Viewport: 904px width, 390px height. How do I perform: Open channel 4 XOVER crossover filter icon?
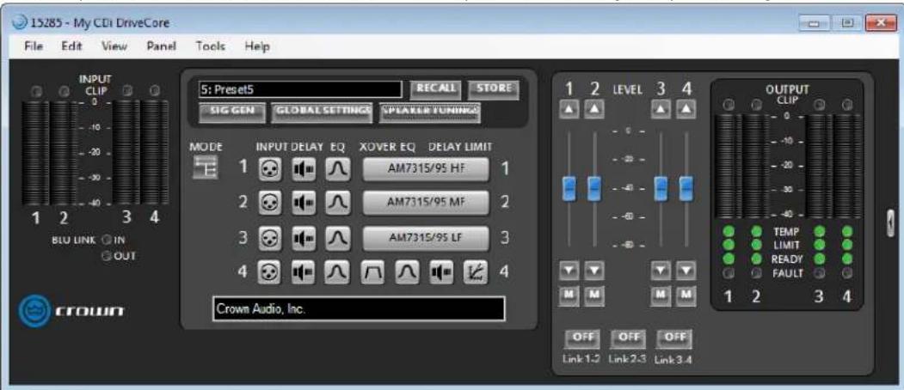pyautogui.click(x=372, y=271)
